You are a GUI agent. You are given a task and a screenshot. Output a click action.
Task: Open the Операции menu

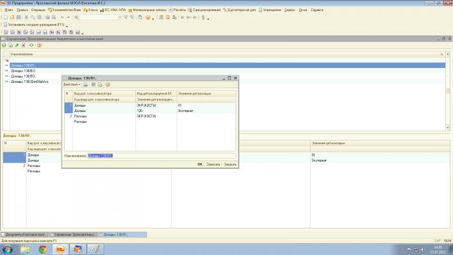click(38, 10)
